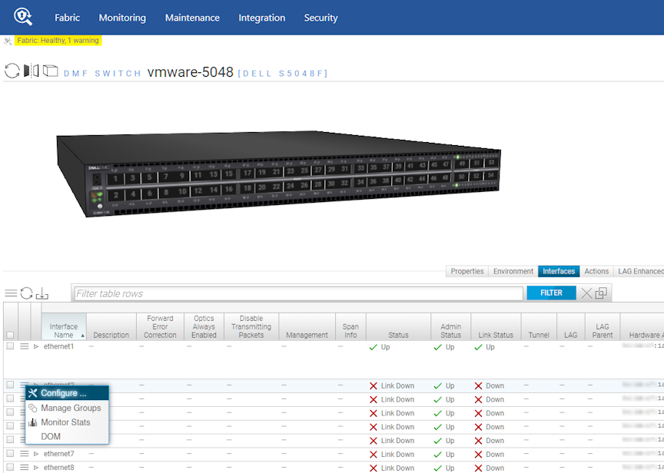Screen dimensions: 664x473
Task: Open the Maintenance menu
Action: (192, 18)
